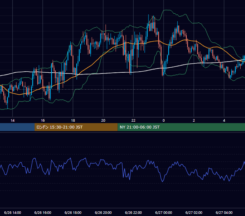This screenshot has width=245, height=216.
Task: Select the NY 21:00-06:00 JST session bar
Action: (181, 127)
